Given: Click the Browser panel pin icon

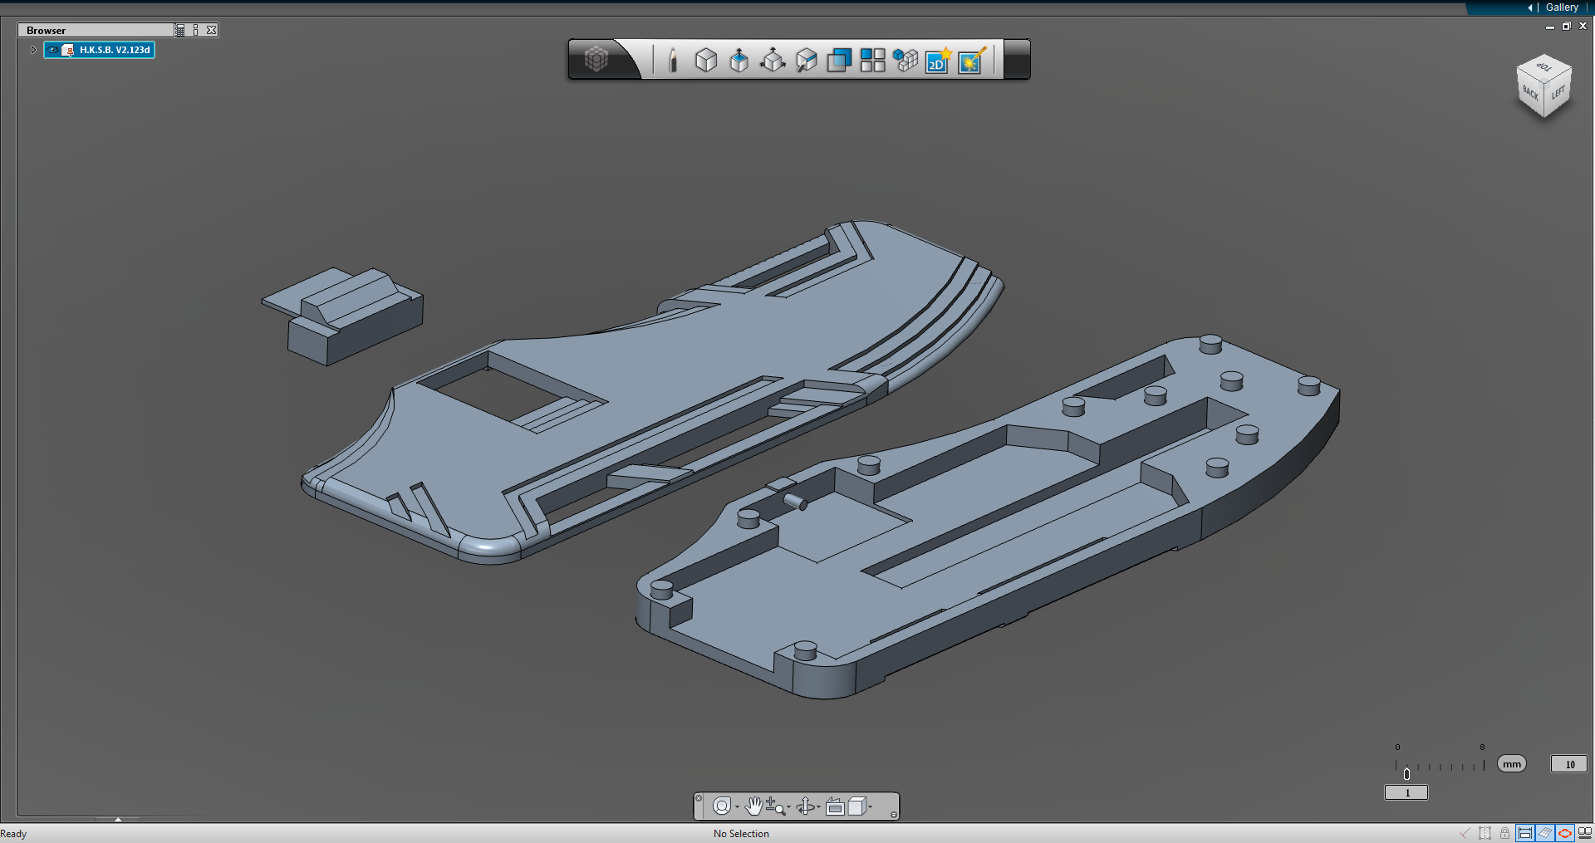Looking at the screenshot, I should click(x=195, y=30).
